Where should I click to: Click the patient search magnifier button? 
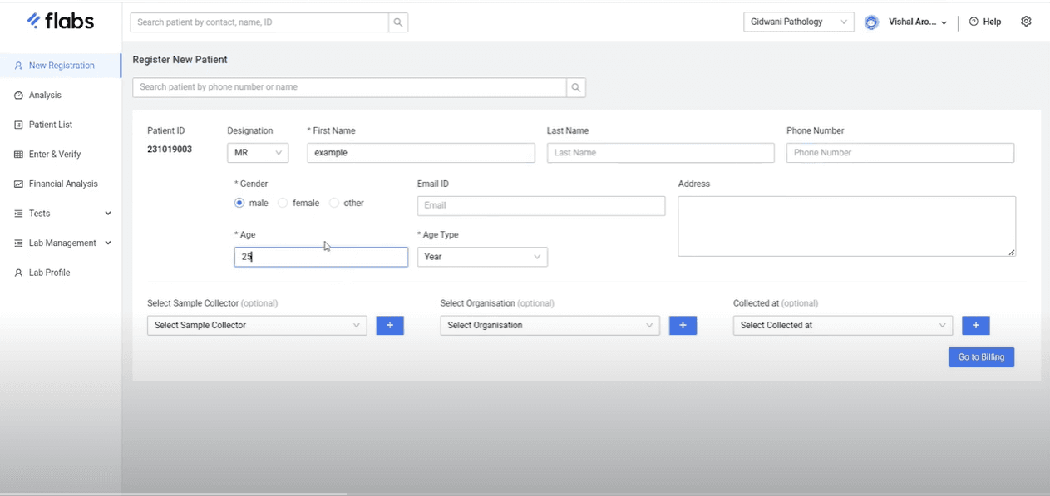(576, 87)
